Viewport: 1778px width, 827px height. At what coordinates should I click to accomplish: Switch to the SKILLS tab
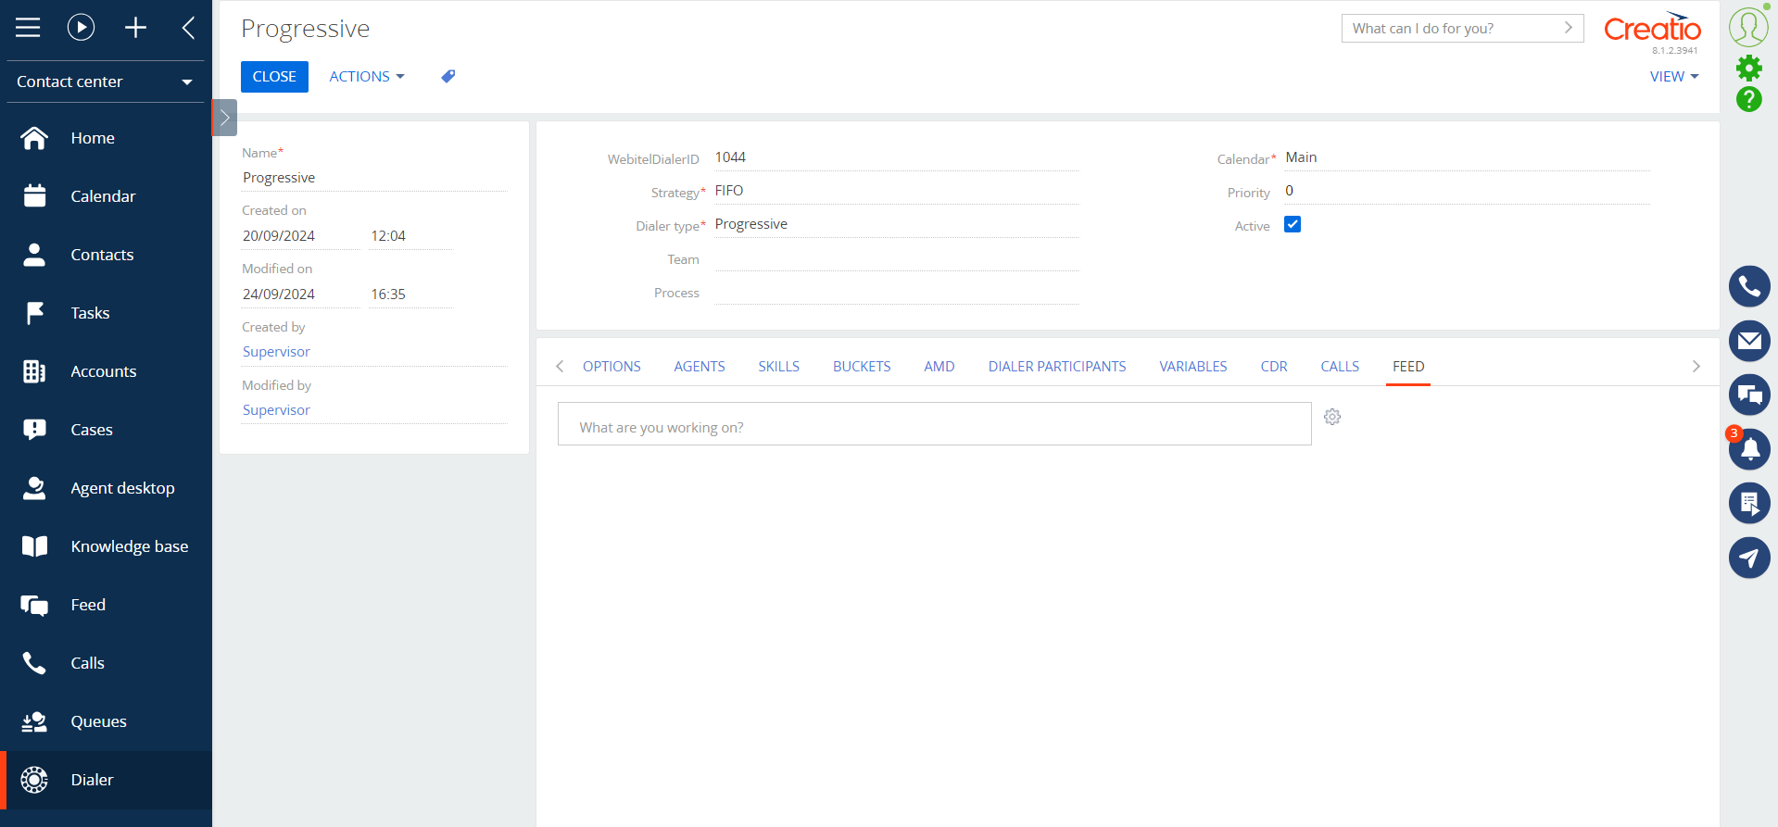pyautogui.click(x=779, y=367)
